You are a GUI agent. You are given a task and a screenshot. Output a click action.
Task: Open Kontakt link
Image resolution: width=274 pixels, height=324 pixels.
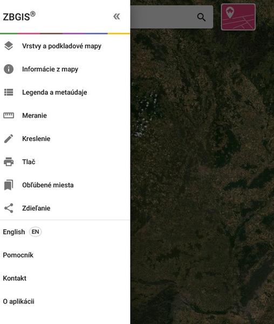15,278
